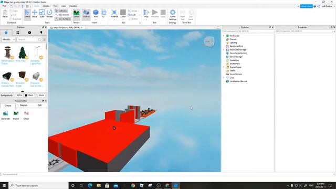The image size is (336, 189).
Task: Activate the Rotate tool
Action: click(49, 14)
